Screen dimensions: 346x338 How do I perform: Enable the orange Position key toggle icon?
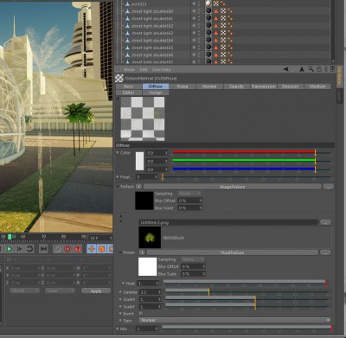(92, 249)
